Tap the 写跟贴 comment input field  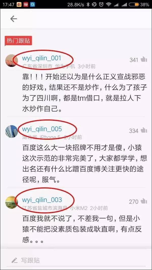coord(76,260)
